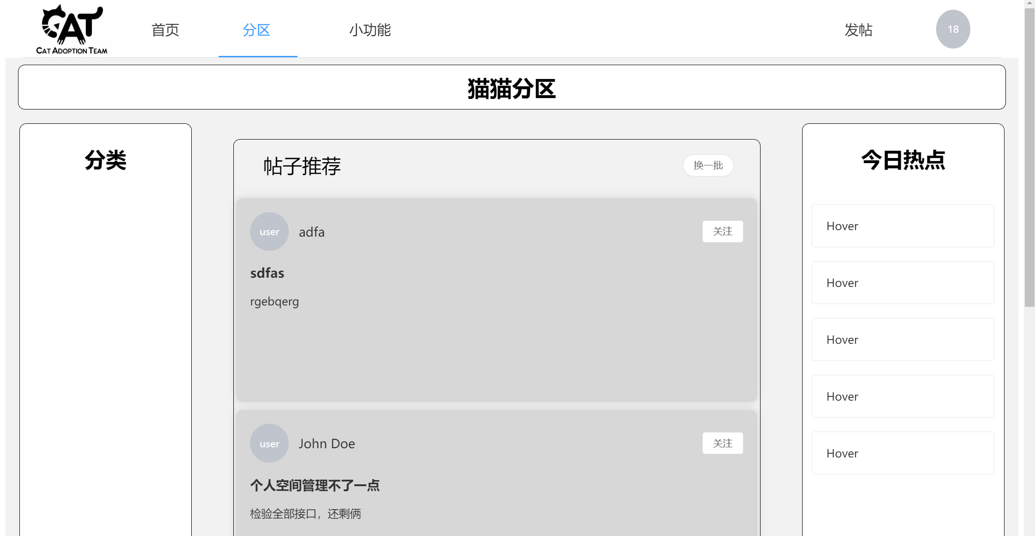Open the profile avatar labeled 18

[x=953, y=29]
